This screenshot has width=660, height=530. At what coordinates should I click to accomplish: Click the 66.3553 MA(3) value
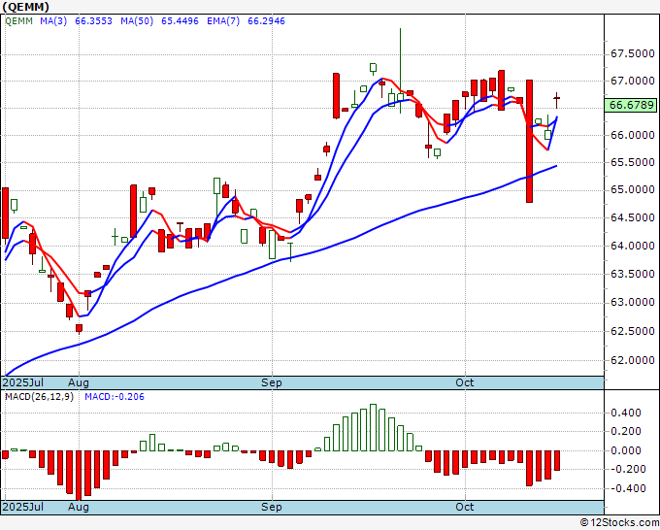pyautogui.click(x=93, y=21)
